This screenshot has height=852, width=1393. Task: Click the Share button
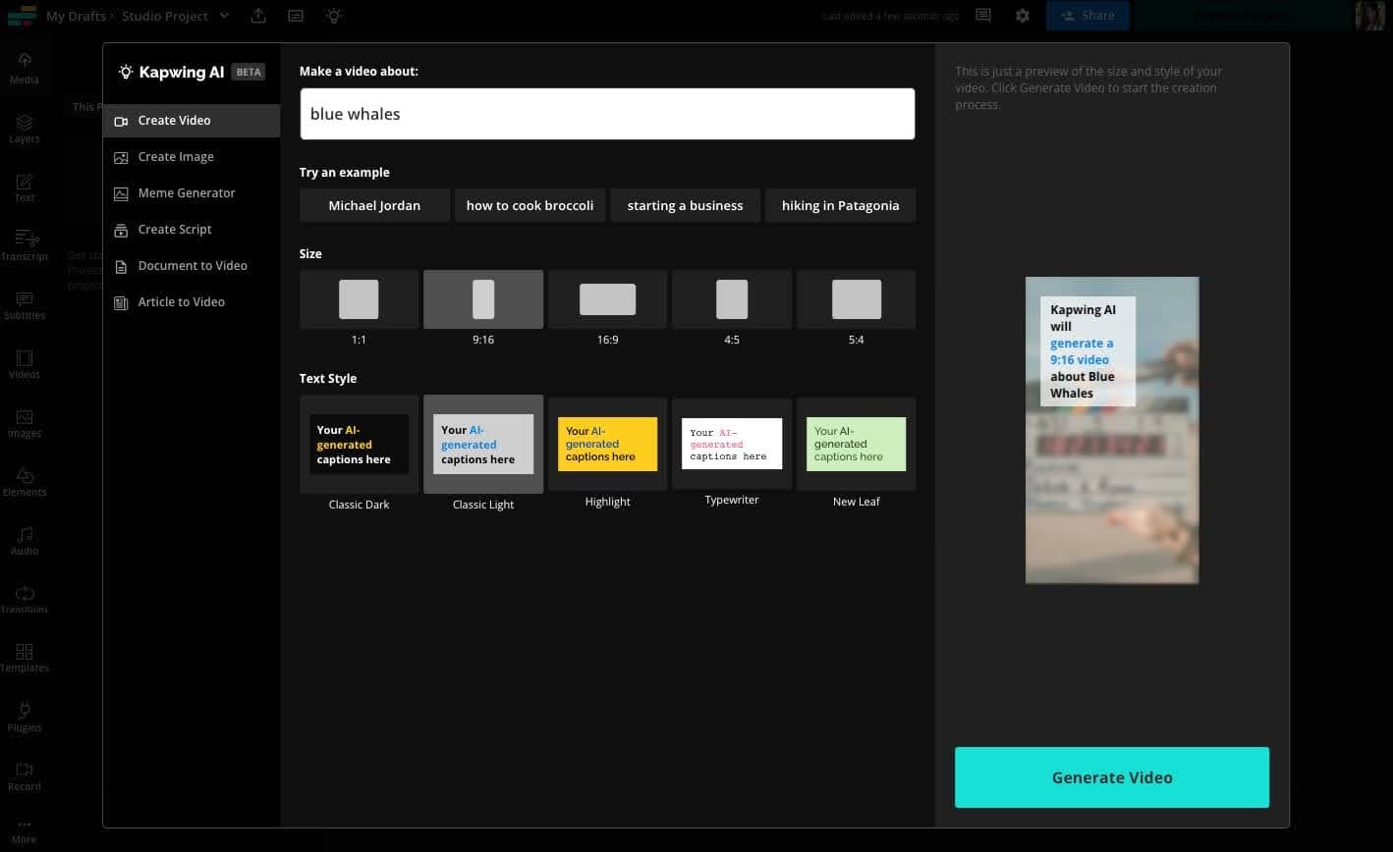1087,16
